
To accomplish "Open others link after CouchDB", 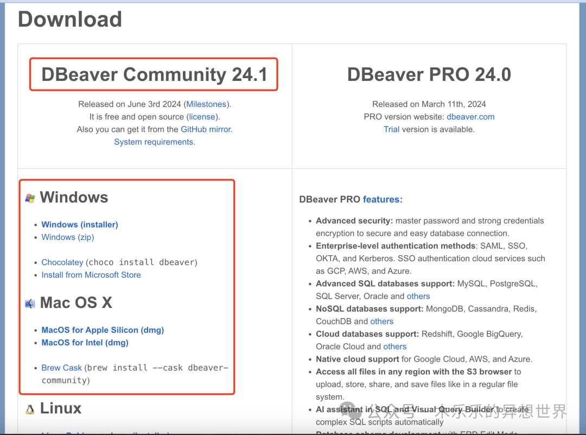I will 382,321.
